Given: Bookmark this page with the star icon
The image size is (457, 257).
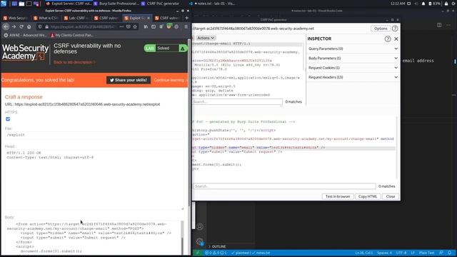Looking at the screenshot, I should point(135,26).
